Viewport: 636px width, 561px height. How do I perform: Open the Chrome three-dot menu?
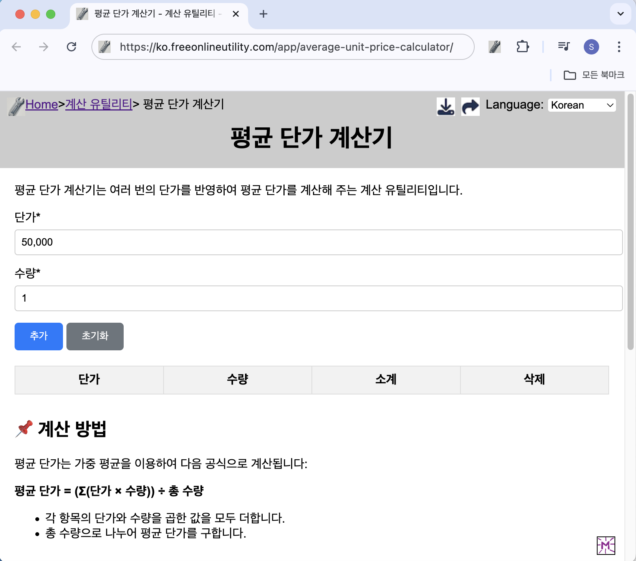pyautogui.click(x=619, y=47)
